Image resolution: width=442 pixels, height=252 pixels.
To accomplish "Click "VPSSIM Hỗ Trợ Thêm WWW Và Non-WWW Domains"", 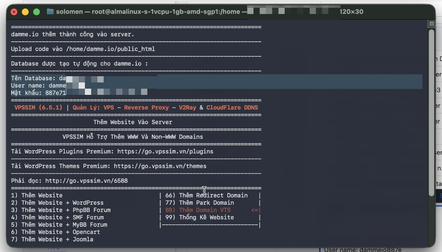I will pyautogui.click(x=133, y=137).
